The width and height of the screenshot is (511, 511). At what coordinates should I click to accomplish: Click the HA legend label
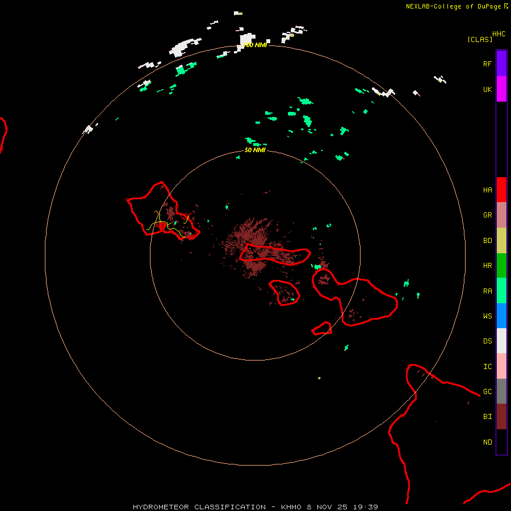[x=487, y=190]
